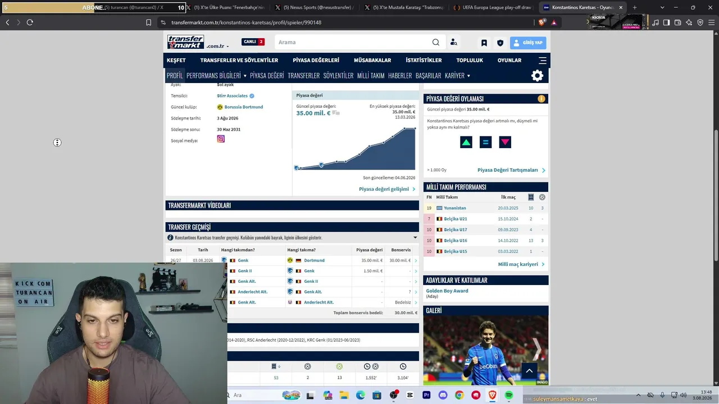Open the KEŞFET menu
The image size is (719, 404).
click(x=176, y=60)
